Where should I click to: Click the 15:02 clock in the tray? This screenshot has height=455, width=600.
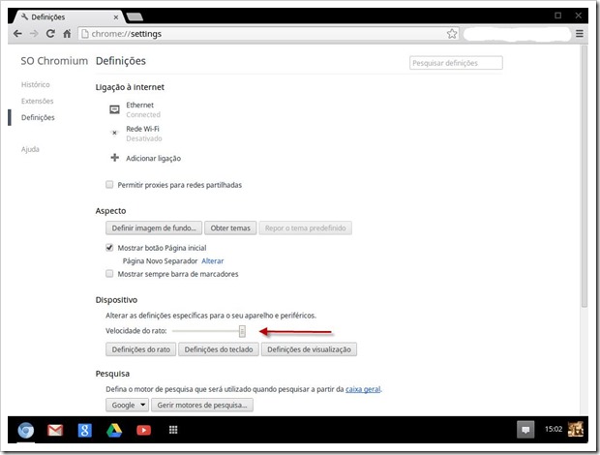click(554, 429)
